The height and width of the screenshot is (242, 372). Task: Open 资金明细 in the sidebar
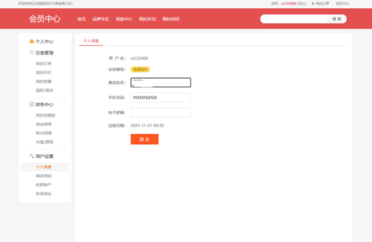click(44, 124)
